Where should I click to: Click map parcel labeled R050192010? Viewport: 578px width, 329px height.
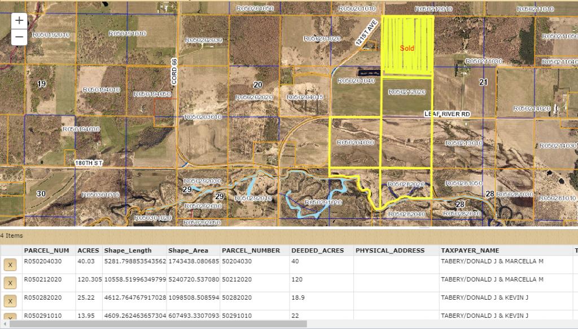(x=51, y=35)
